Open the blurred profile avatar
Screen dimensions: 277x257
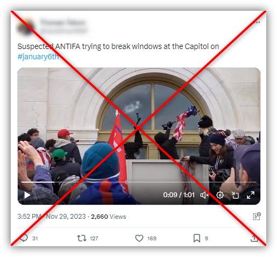pos(26,27)
